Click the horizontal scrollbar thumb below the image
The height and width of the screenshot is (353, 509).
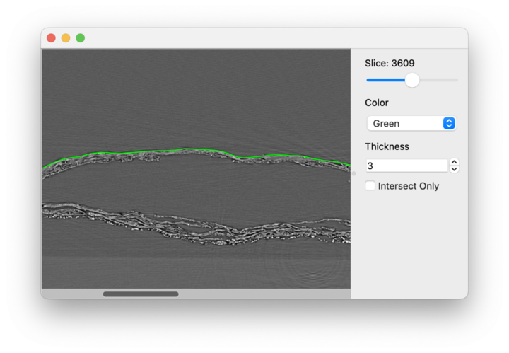(141, 294)
